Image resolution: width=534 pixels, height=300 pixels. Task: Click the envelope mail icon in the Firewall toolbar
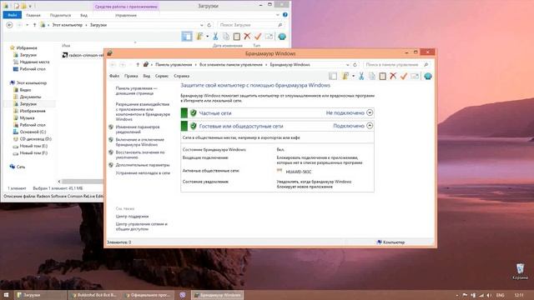click(x=415, y=76)
